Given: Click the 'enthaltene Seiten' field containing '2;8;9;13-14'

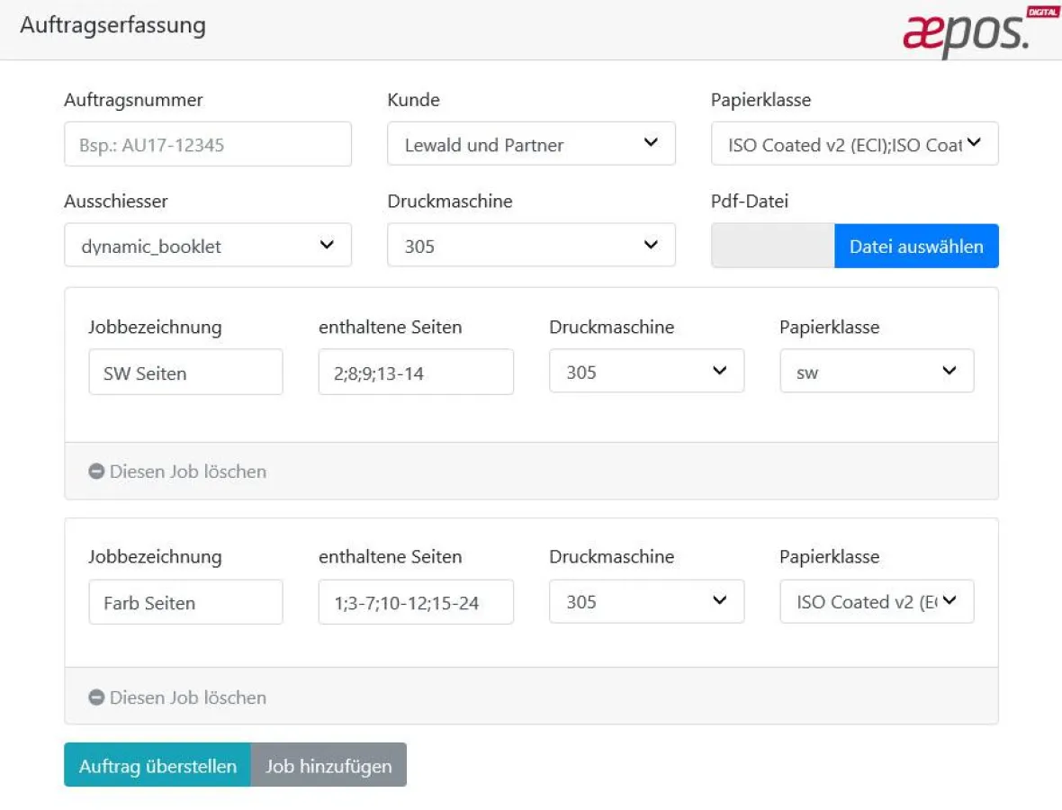Looking at the screenshot, I should click(x=415, y=371).
